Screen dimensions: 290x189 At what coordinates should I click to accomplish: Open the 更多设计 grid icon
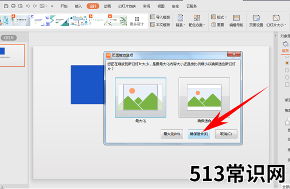137,19
